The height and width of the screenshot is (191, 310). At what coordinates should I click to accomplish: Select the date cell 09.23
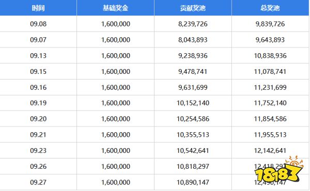(x=38, y=151)
